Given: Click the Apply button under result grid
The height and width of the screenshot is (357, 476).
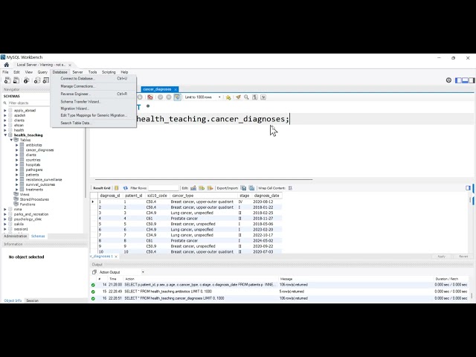Looking at the screenshot, I should point(441,257).
